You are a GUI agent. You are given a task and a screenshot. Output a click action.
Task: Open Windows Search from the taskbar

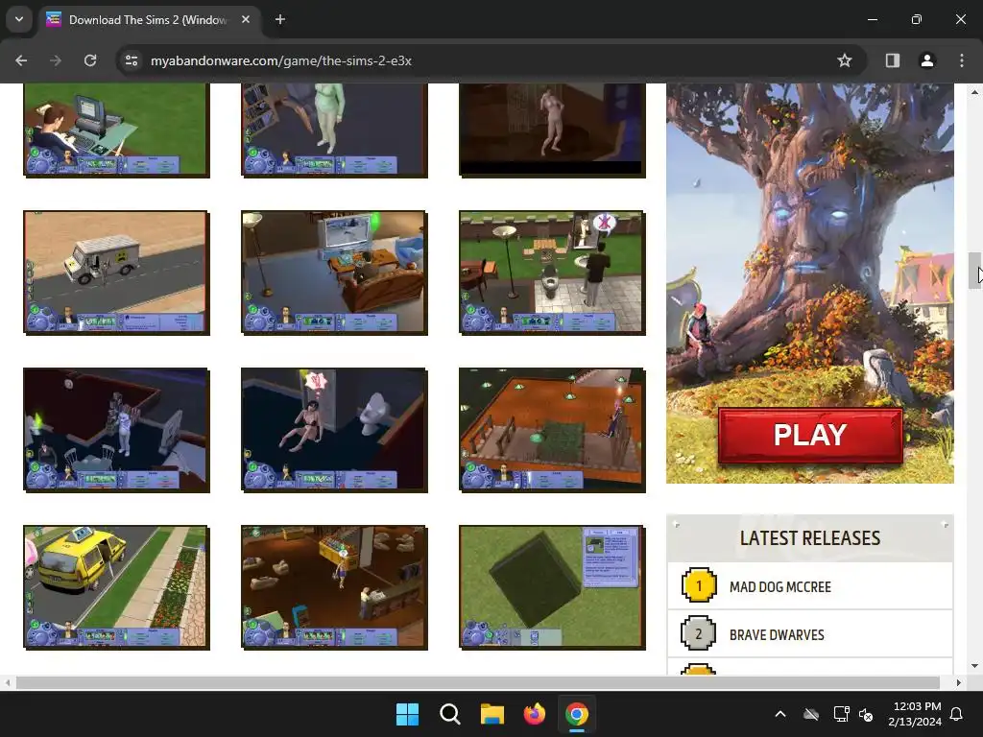449,714
